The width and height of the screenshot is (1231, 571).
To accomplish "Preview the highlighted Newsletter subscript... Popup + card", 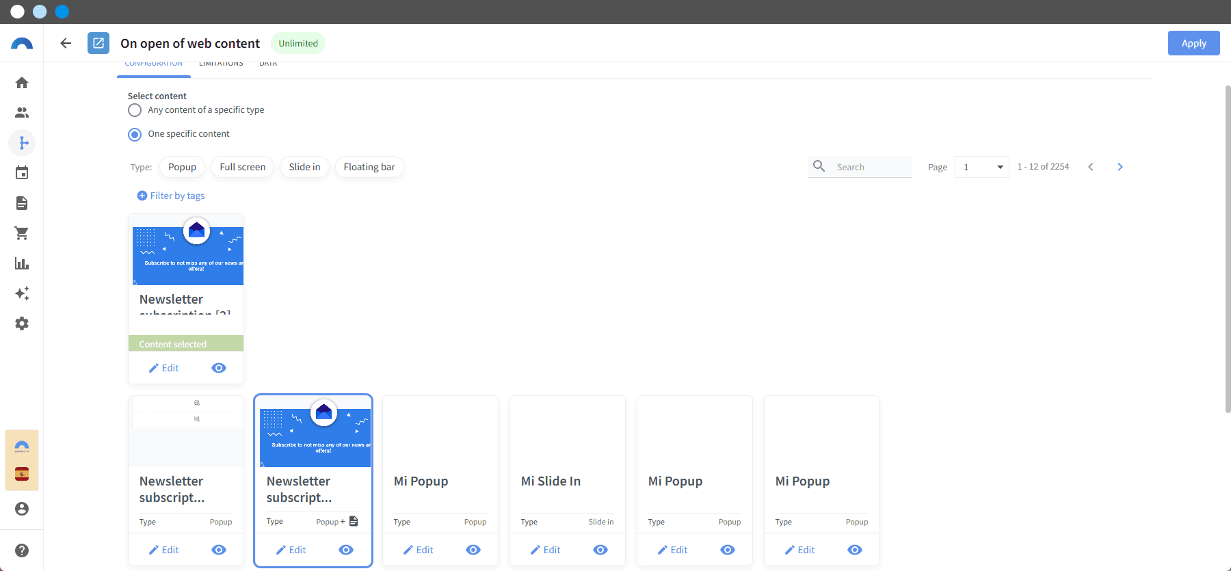I will (346, 550).
